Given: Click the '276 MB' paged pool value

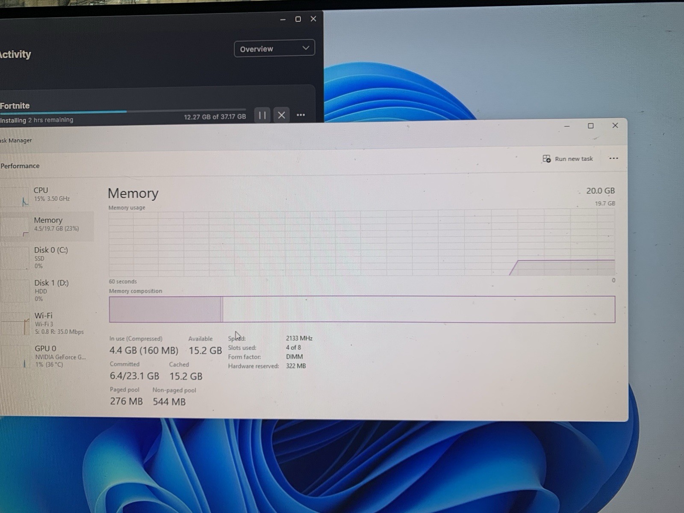Looking at the screenshot, I should (x=126, y=401).
